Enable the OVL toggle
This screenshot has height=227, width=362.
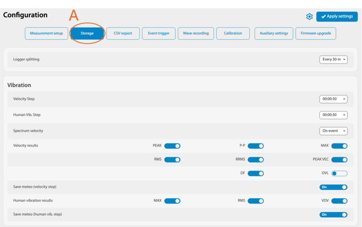click(339, 174)
